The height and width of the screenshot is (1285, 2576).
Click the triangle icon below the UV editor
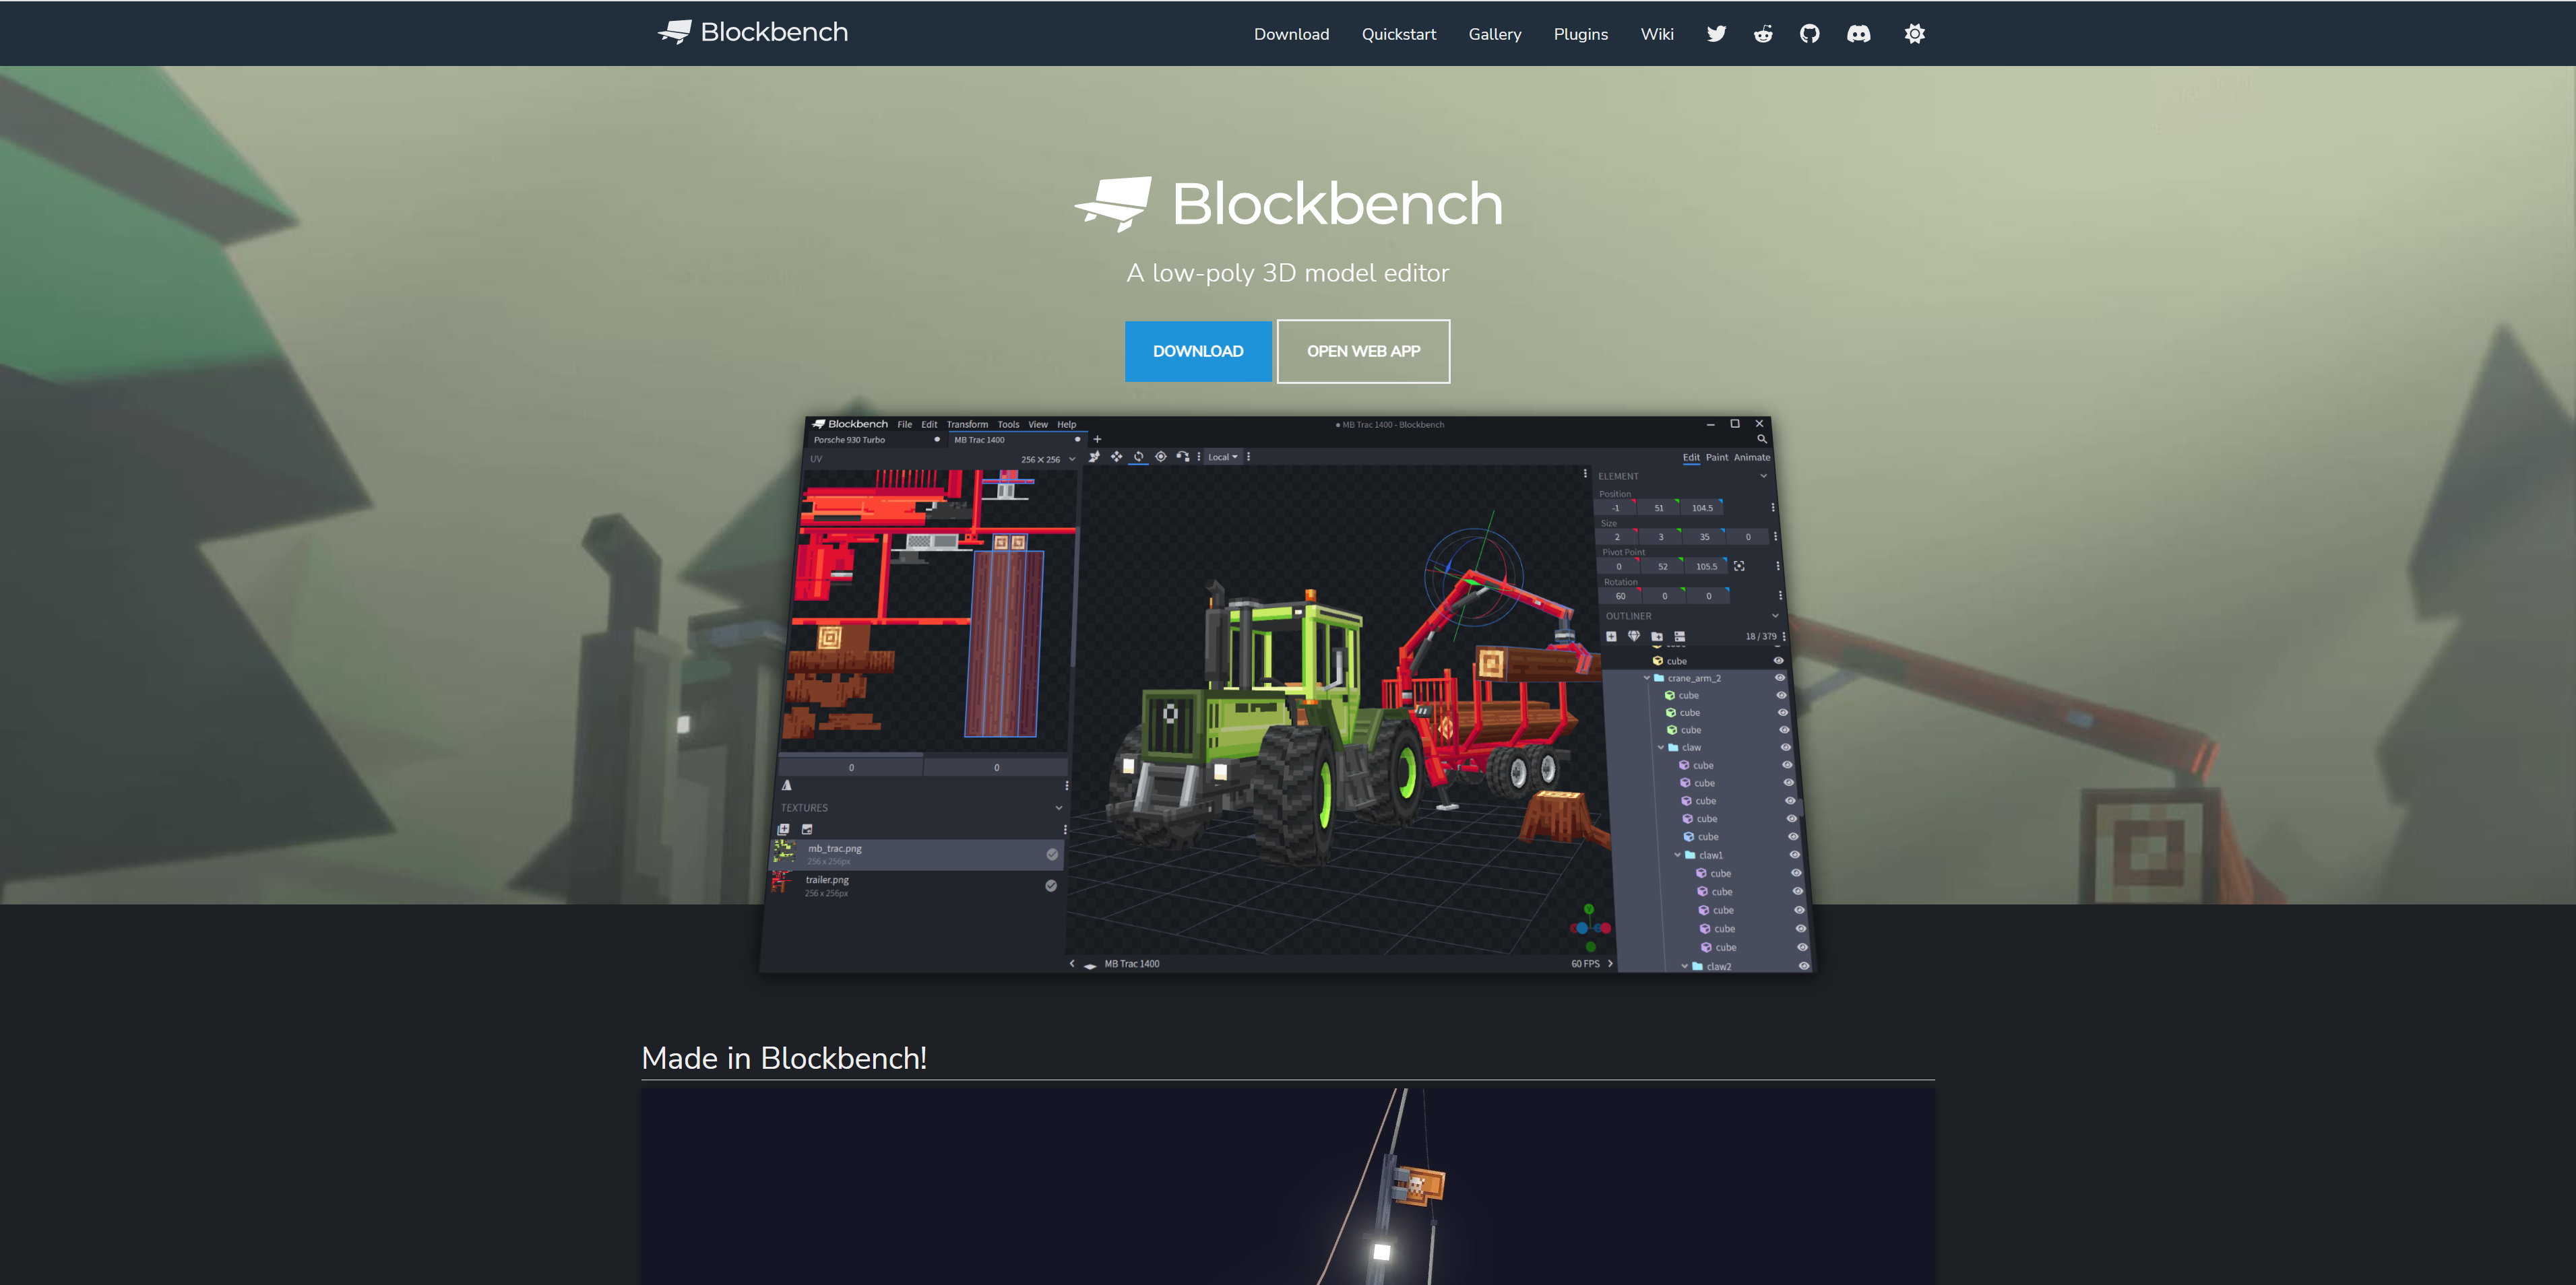pos(787,785)
